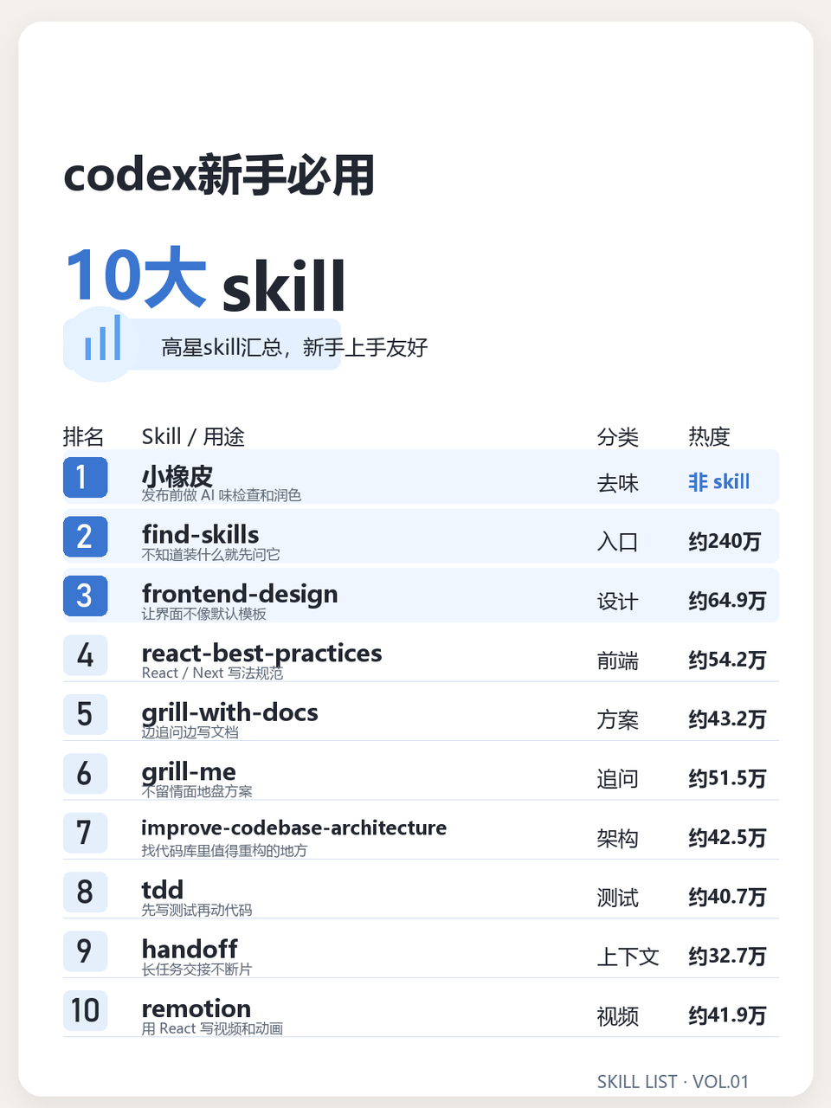Click the large 'skill' heading word
The image size is (831, 1108).
pos(284,285)
